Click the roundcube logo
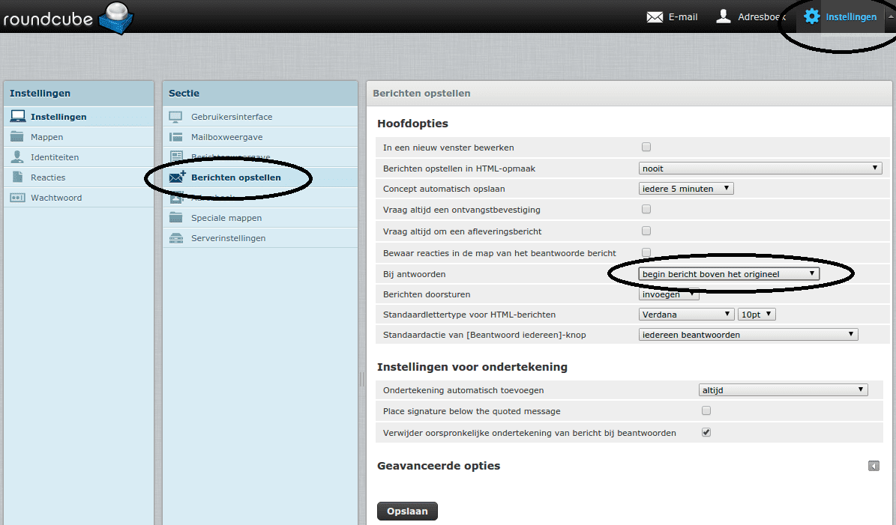The width and height of the screenshot is (896, 525). click(x=67, y=18)
